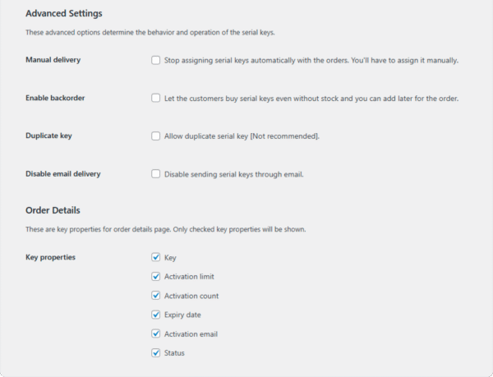The image size is (493, 377).
Task: Check the Duplicate key checkbox
Action: tap(156, 136)
